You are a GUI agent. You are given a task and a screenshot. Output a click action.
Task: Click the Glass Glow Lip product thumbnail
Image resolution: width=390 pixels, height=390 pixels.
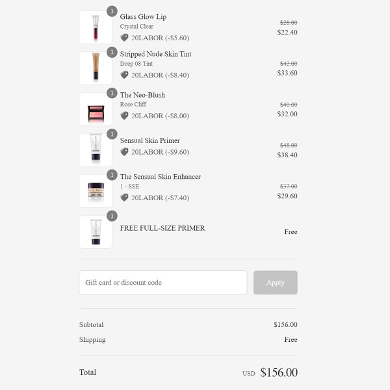[96, 28]
